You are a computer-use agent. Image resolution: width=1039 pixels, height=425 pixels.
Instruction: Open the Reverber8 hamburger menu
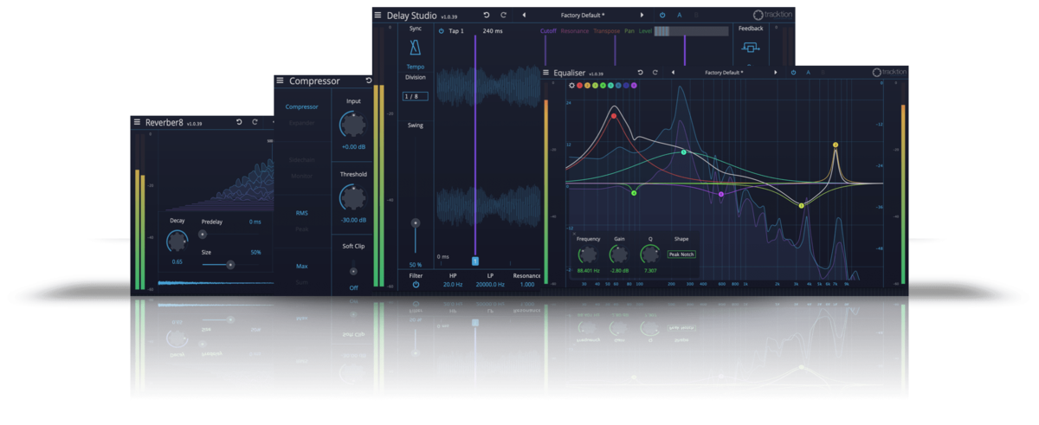[137, 122]
